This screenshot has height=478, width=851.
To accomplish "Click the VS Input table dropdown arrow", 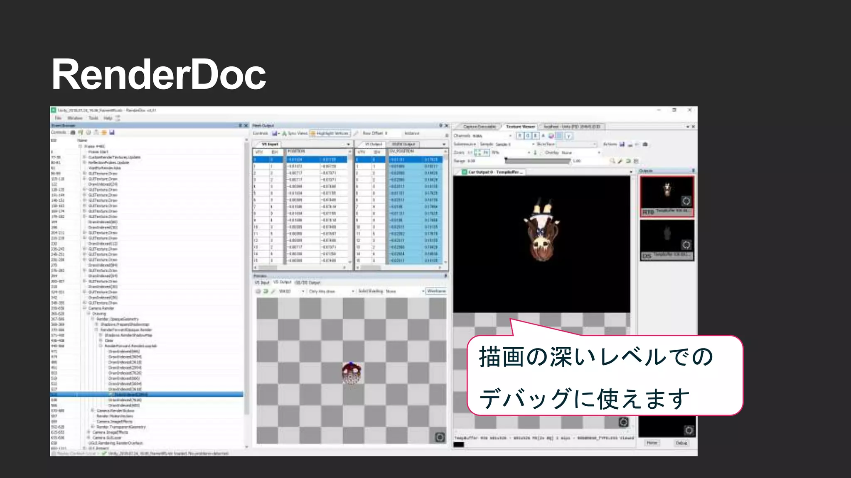I will click(348, 144).
